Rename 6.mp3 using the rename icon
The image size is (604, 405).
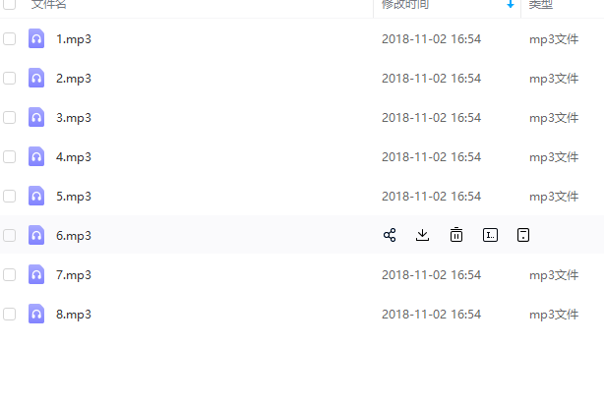click(x=490, y=235)
